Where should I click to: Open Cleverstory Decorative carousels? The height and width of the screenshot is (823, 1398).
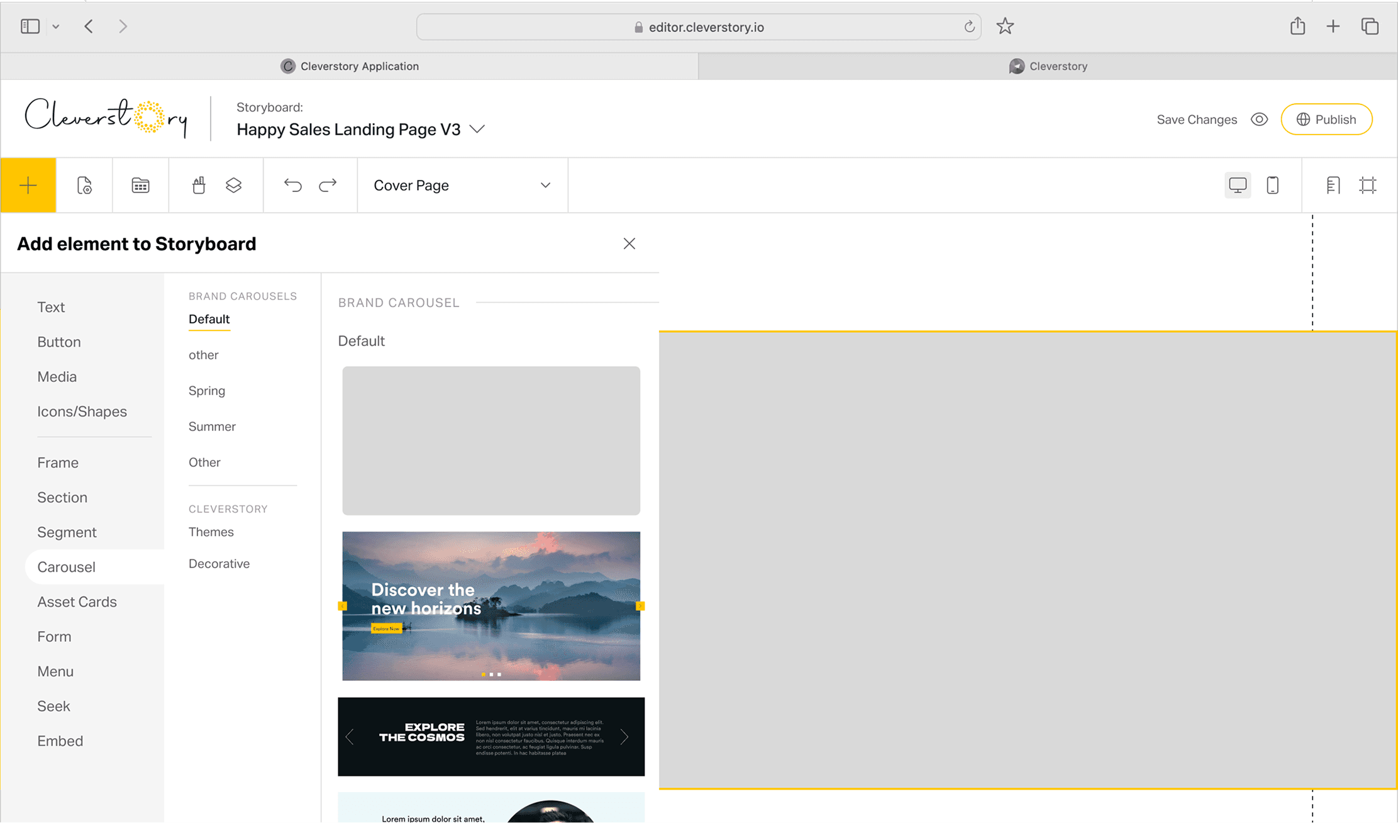[219, 564]
